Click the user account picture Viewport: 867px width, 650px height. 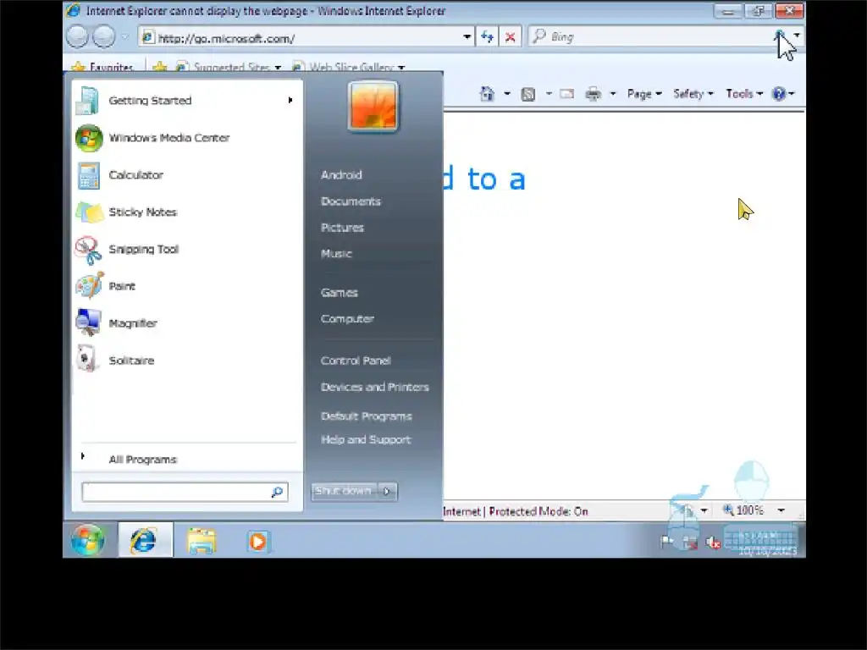pos(373,106)
